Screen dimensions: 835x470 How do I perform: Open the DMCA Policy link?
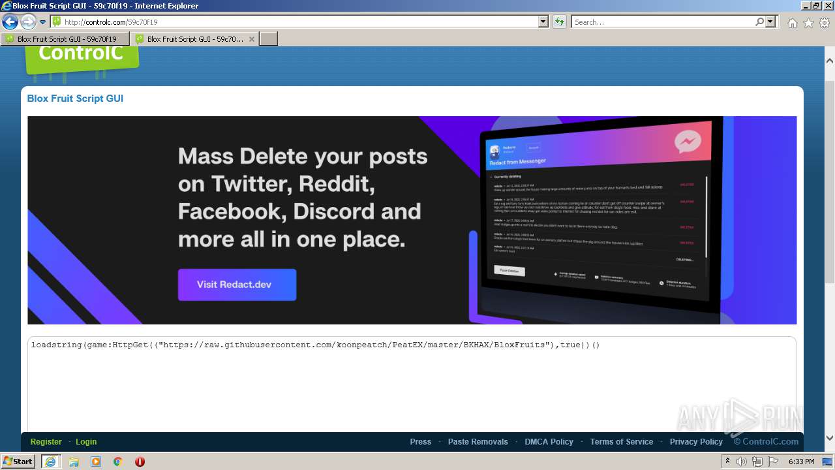[549, 442]
